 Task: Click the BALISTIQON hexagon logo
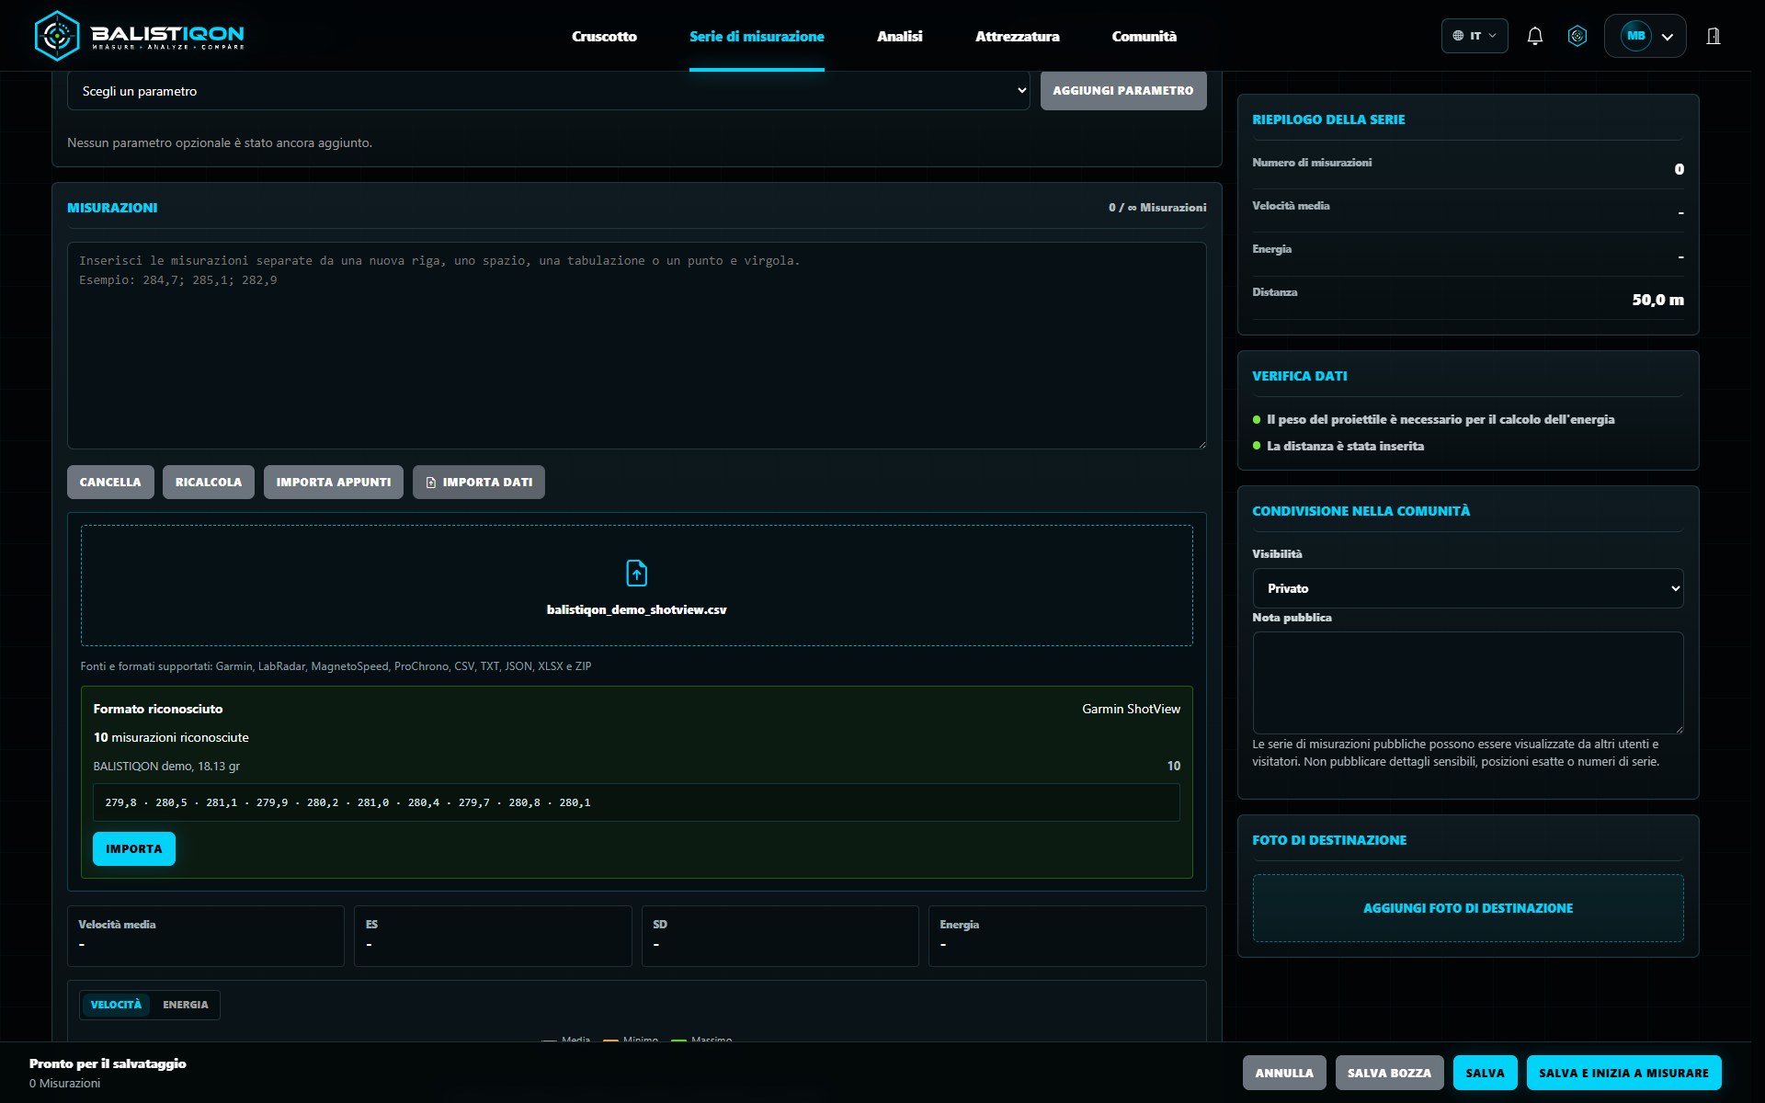point(57,36)
